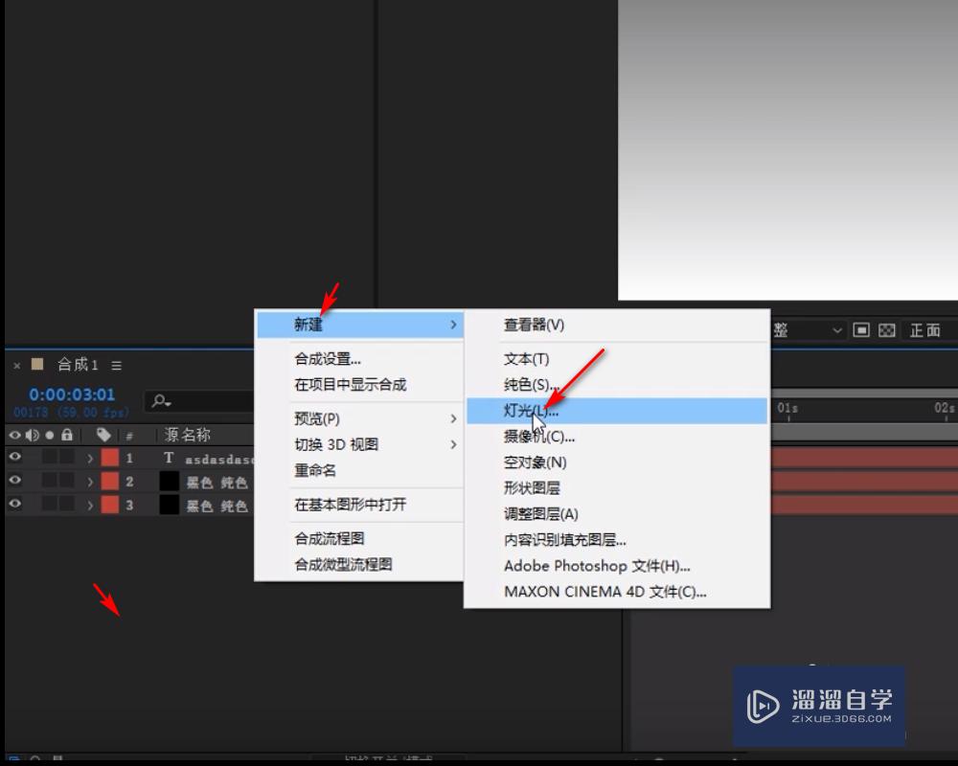The height and width of the screenshot is (766, 958).
Task: Click the audio speaker column header icon
Action: click(32, 435)
